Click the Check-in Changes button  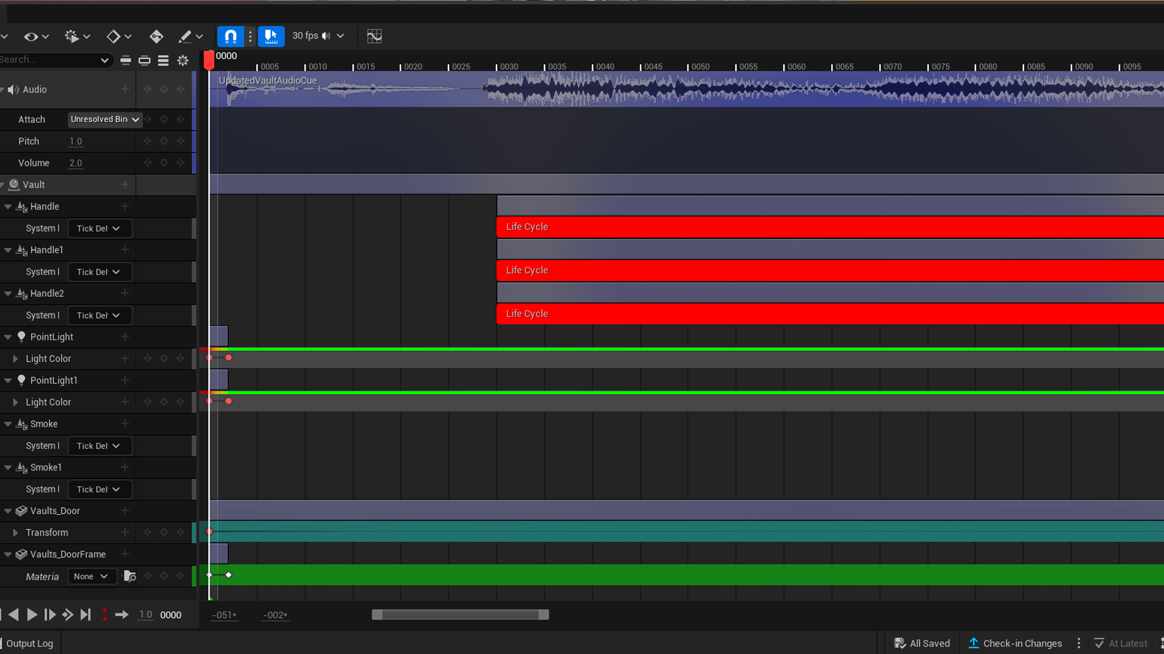click(x=1015, y=643)
